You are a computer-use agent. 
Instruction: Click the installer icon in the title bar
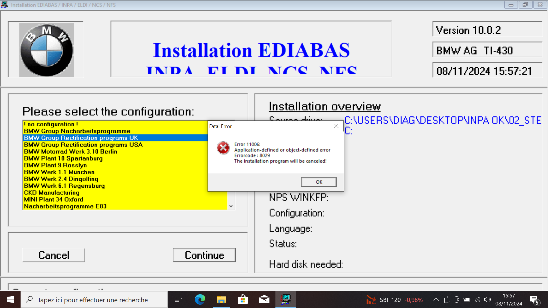(x=4, y=5)
